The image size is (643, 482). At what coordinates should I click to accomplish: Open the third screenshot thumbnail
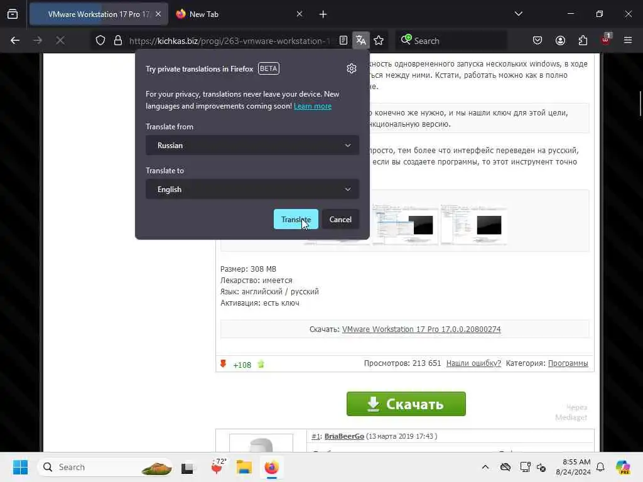(473, 225)
